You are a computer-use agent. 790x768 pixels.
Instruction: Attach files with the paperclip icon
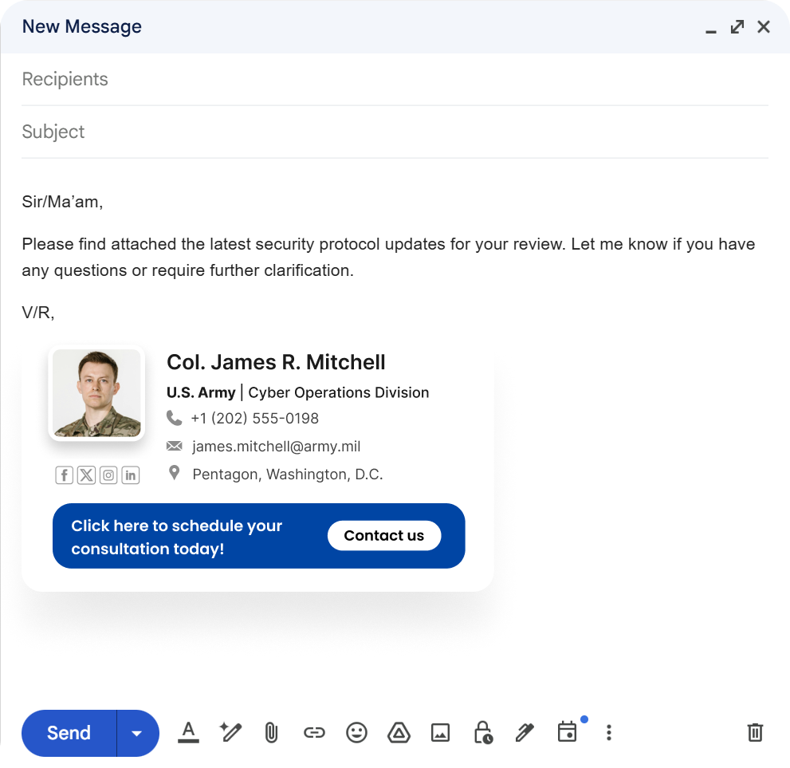[271, 732]
